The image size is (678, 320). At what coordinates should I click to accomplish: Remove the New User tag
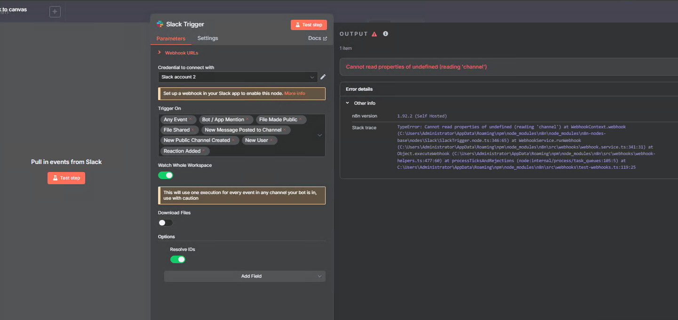tap(271, 140)
